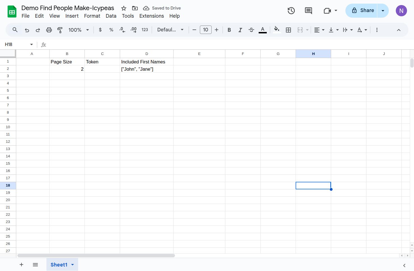Redo the last action
Screen dimensions: 414x271
[x=38, y=30]
